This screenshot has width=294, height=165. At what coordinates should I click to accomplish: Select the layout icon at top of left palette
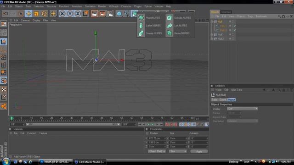click(x=4, y=24)
